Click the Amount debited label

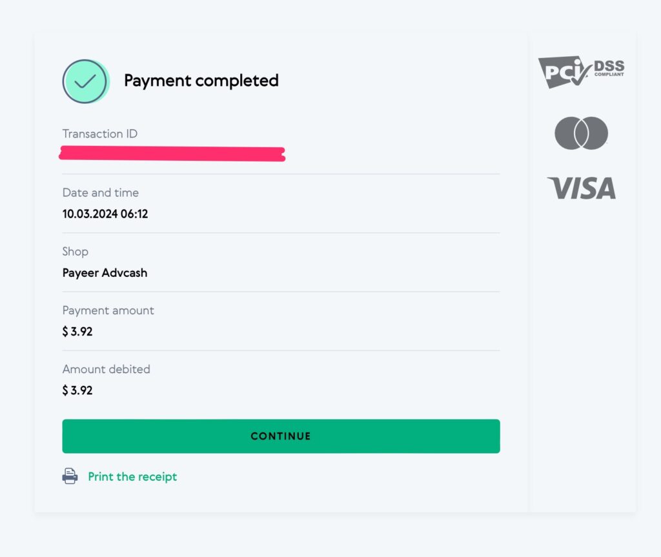[106, 369]
